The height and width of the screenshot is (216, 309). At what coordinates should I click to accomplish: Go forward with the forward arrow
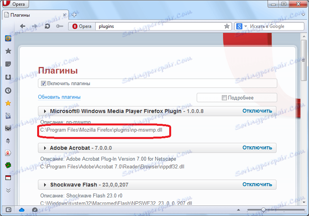[35, 26]
